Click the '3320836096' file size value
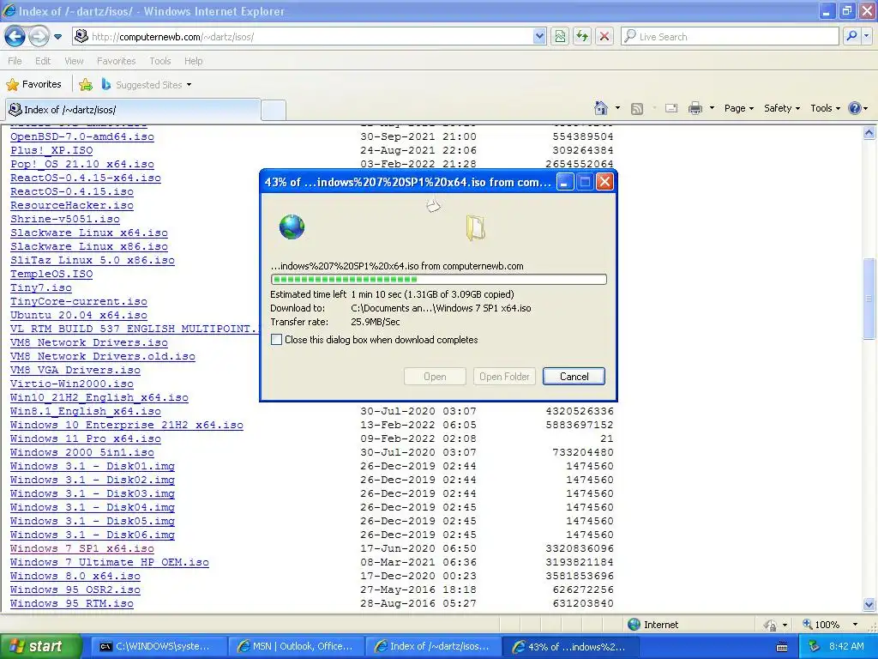The height and width of the screenshot is (659, 878). point(580,548)
